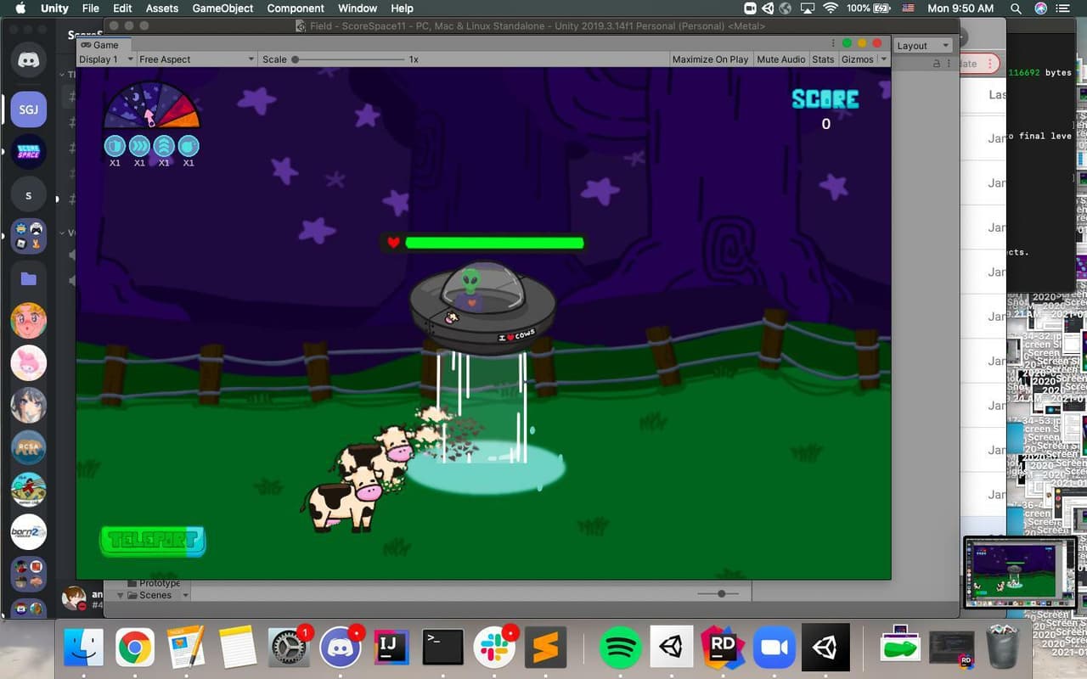1087x679 pixels.
Task: Click the UFO's green health bar
Action: [x=494, y=243]
